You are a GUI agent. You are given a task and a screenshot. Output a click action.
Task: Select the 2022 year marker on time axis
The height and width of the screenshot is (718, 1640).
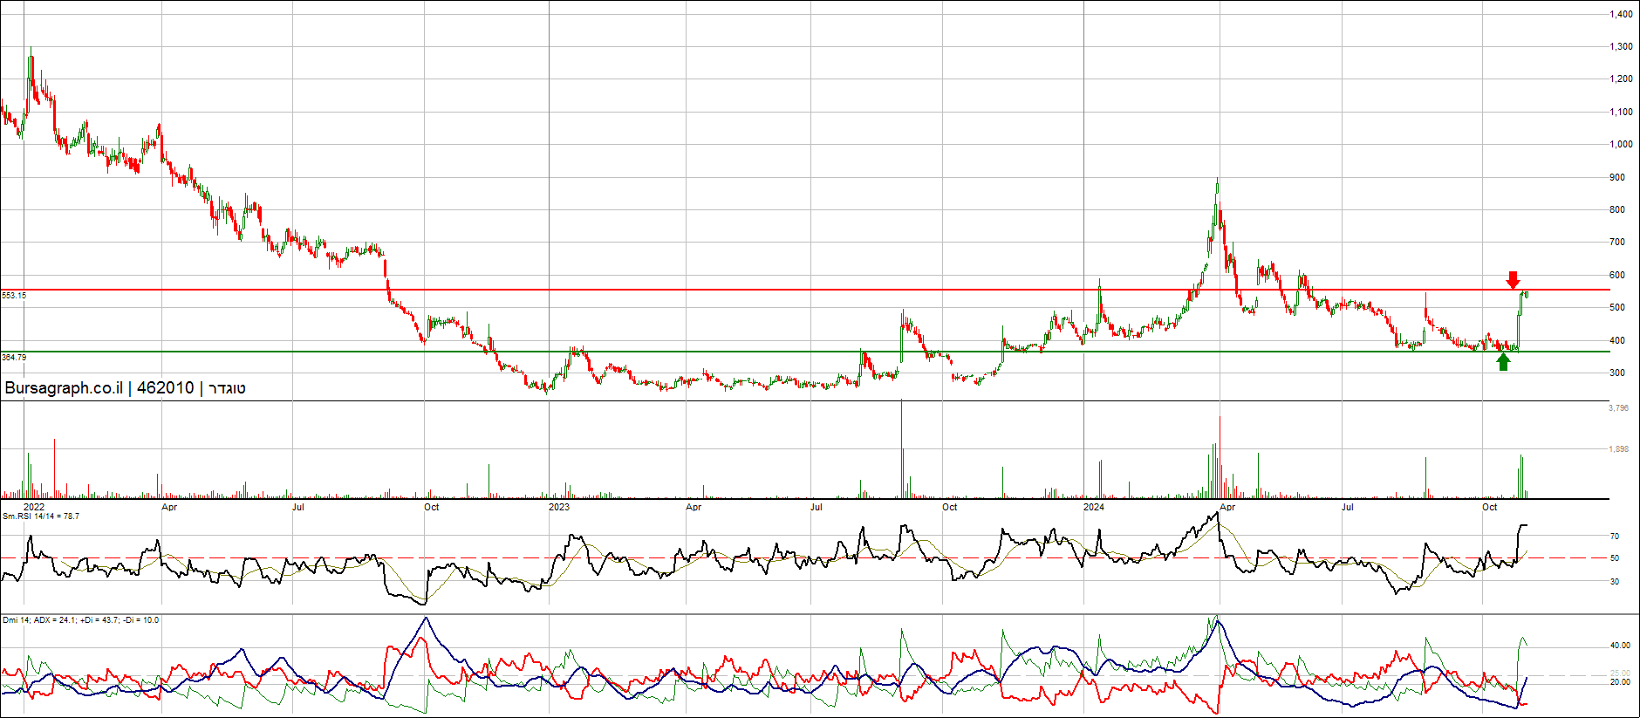(x=34, y=507)
